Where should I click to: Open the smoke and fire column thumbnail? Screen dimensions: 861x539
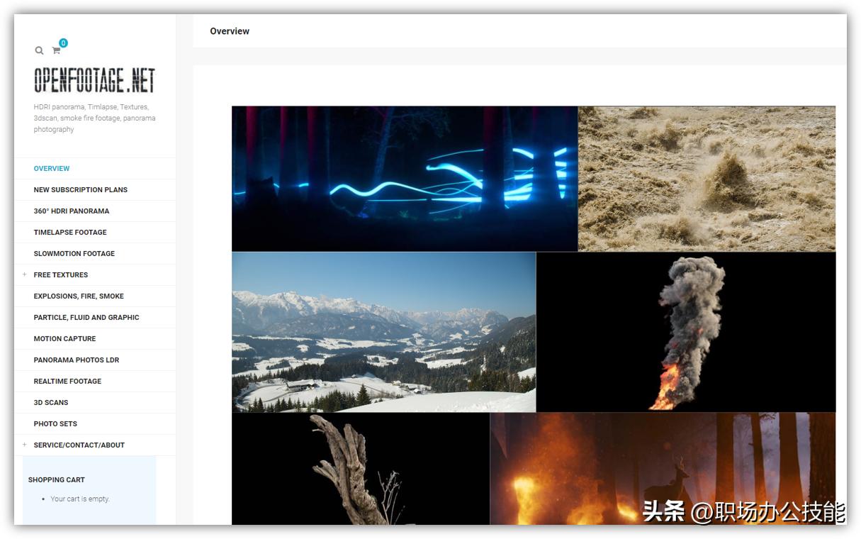(686, 332)
